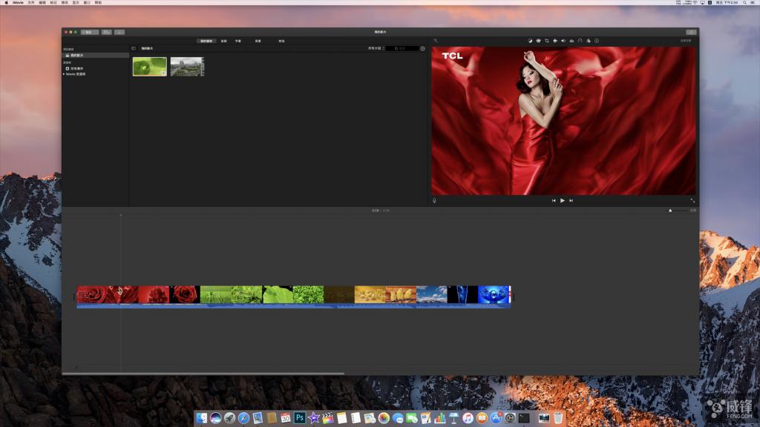Select the green kiwi clip thumbnail
Screen dimensions: 760x427
[149, 67]
